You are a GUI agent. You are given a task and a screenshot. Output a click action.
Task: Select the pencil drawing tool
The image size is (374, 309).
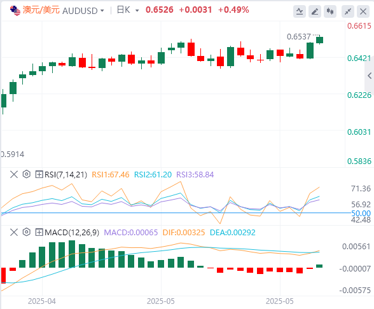point(315,11)
